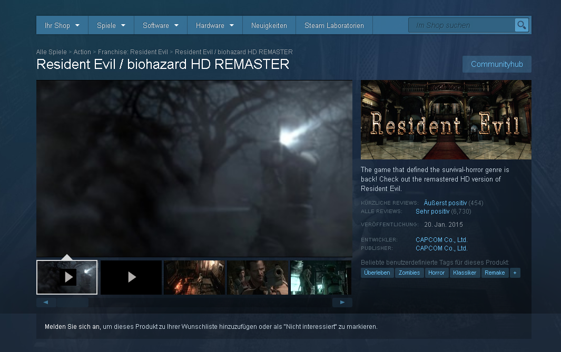Open Sehr positiv all reviews link
The image size is (561, 352).
click(432, 212)
